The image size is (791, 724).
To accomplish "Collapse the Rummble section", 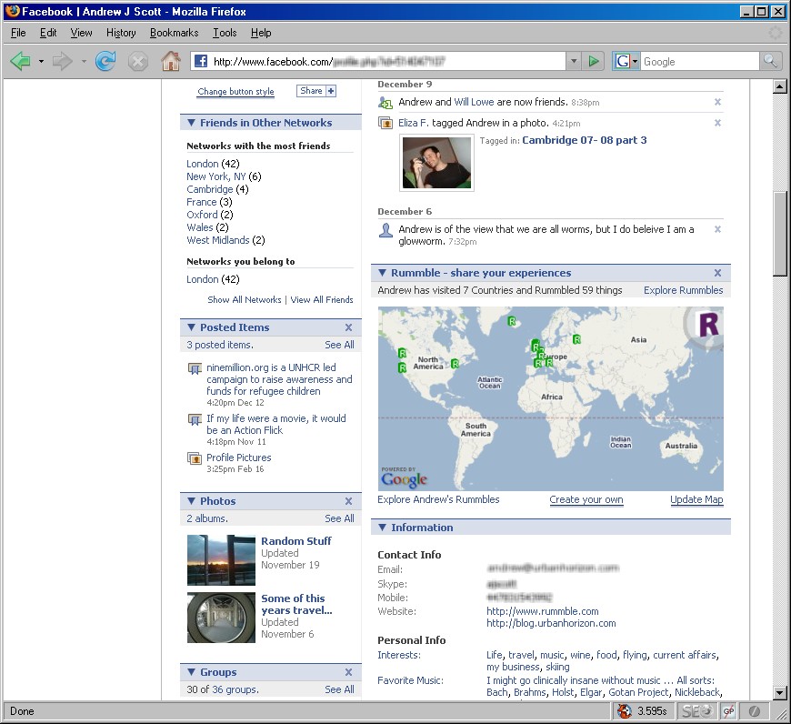I will [383, 273].
